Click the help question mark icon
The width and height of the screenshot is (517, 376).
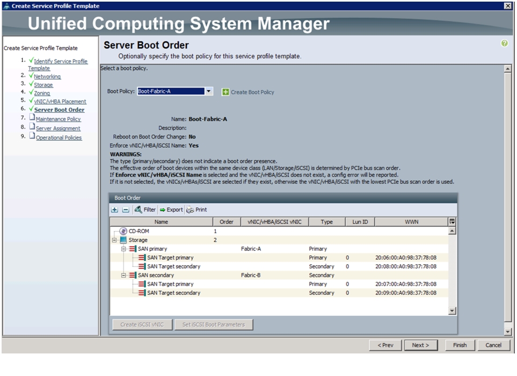pyautogui.click(x=504, y=43)
